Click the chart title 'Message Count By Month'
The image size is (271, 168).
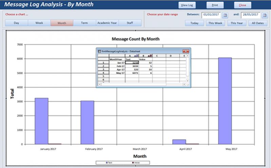tap(136, 39)
